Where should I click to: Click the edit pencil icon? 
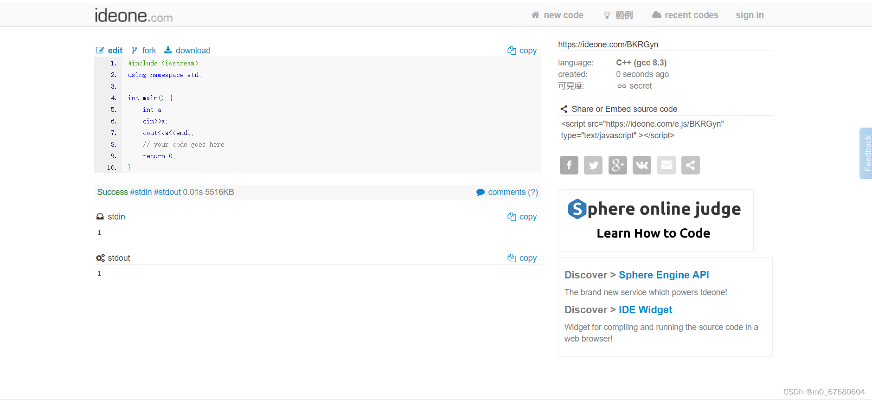(100, 51)
